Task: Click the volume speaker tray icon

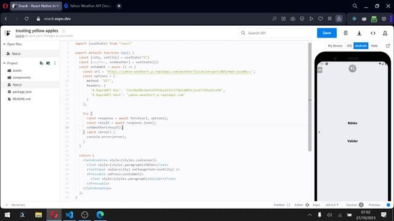Action: (329, 215)
